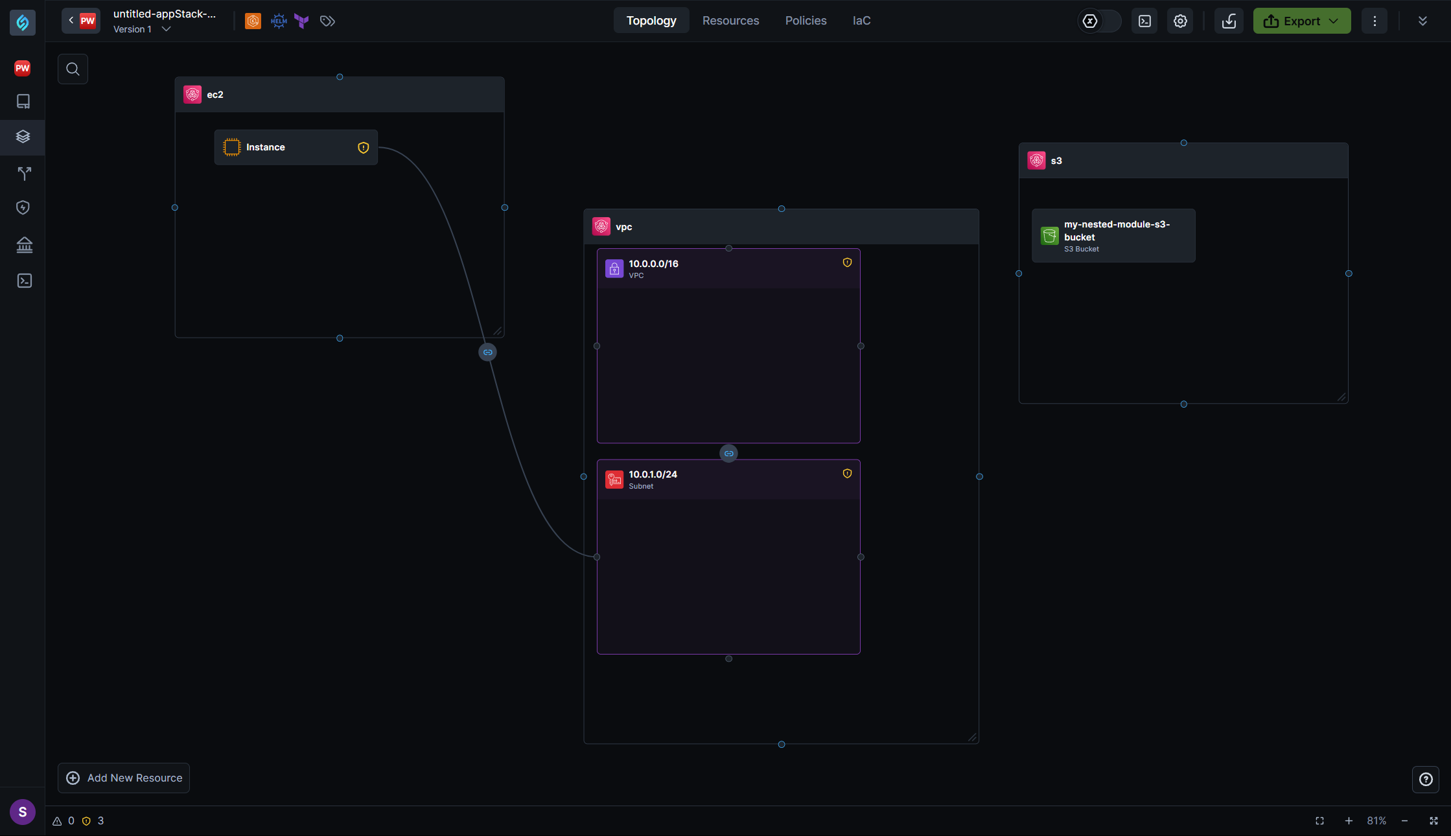
Task: Click the warning count 3 indicator
Action: [x=93, y=821]
